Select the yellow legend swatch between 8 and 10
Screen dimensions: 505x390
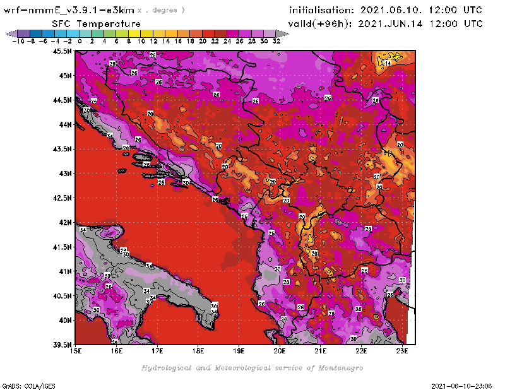134,33
